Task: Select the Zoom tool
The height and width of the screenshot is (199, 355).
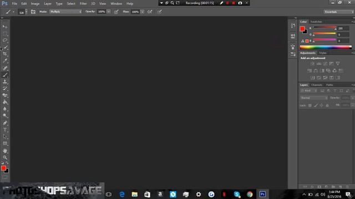Action: 5,158
